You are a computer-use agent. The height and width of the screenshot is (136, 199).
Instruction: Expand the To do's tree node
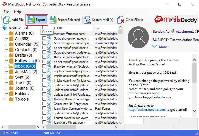[x=5, y=99]
